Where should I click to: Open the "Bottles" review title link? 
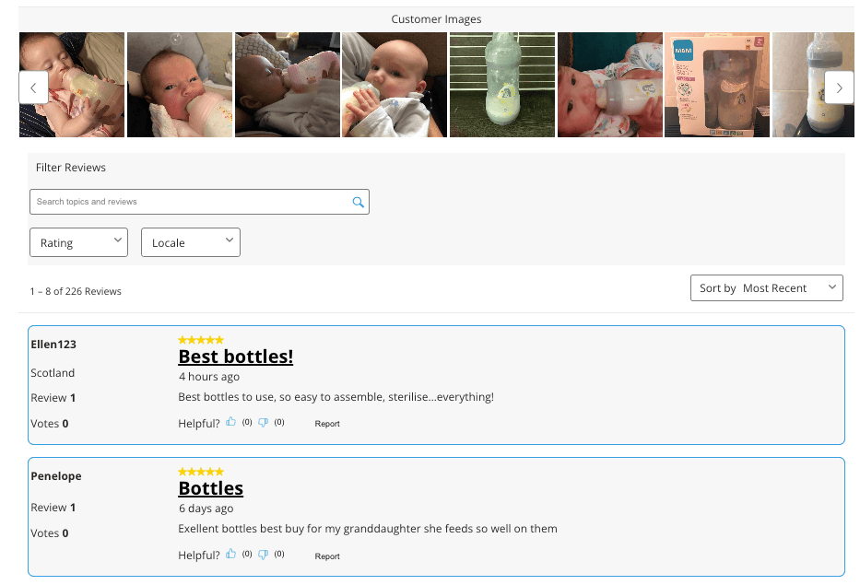210,488
